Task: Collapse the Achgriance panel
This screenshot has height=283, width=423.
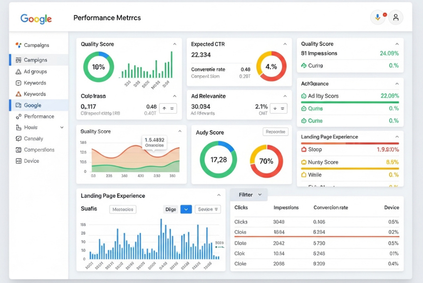Action: 397,84
